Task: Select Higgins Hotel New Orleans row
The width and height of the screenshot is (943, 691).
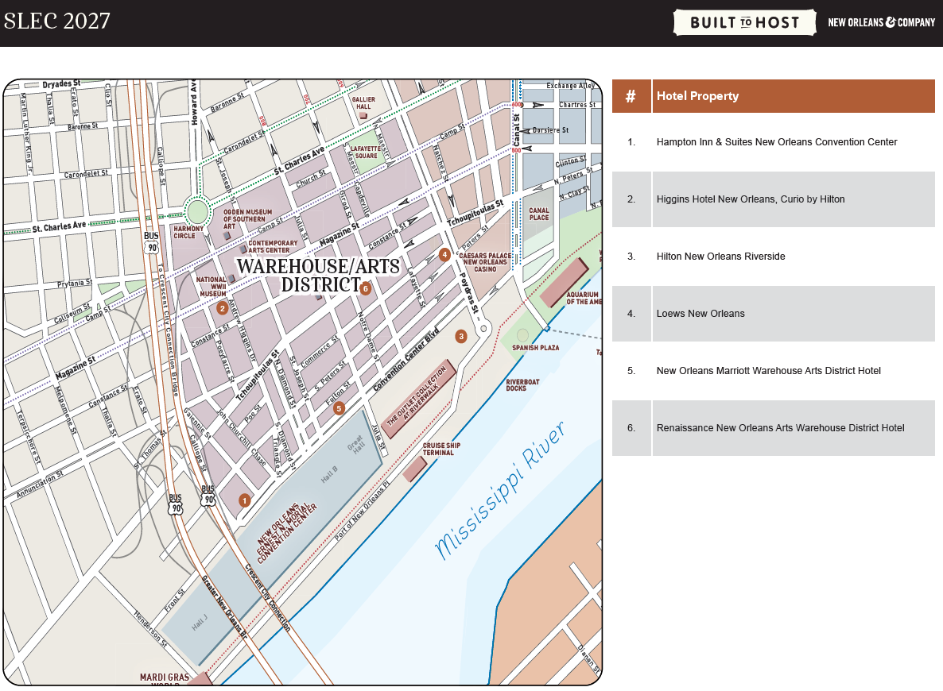Action: (x=774, y=199)
